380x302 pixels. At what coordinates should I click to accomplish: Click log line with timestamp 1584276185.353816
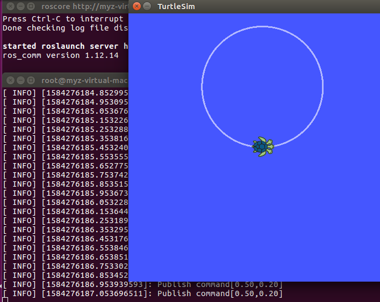point(66,138)
